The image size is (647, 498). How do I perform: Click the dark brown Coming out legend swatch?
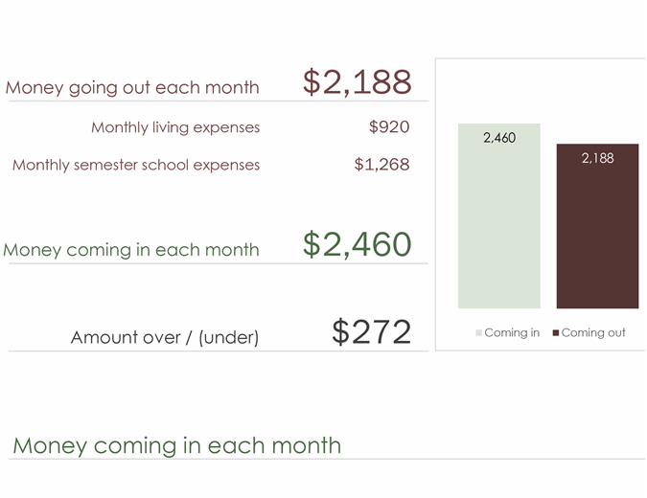556,333
